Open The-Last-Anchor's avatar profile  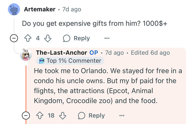point(26,54)
